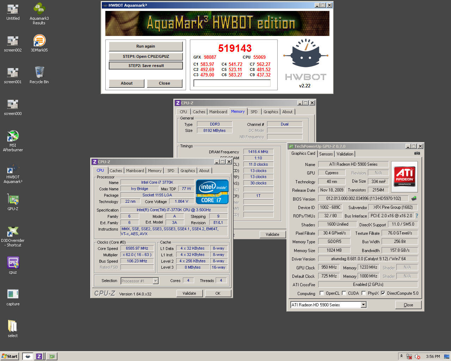This screenshot has width=451, height=361.
Task: Launch MSI Afterburner from desktop
Action: pos(13,141)
